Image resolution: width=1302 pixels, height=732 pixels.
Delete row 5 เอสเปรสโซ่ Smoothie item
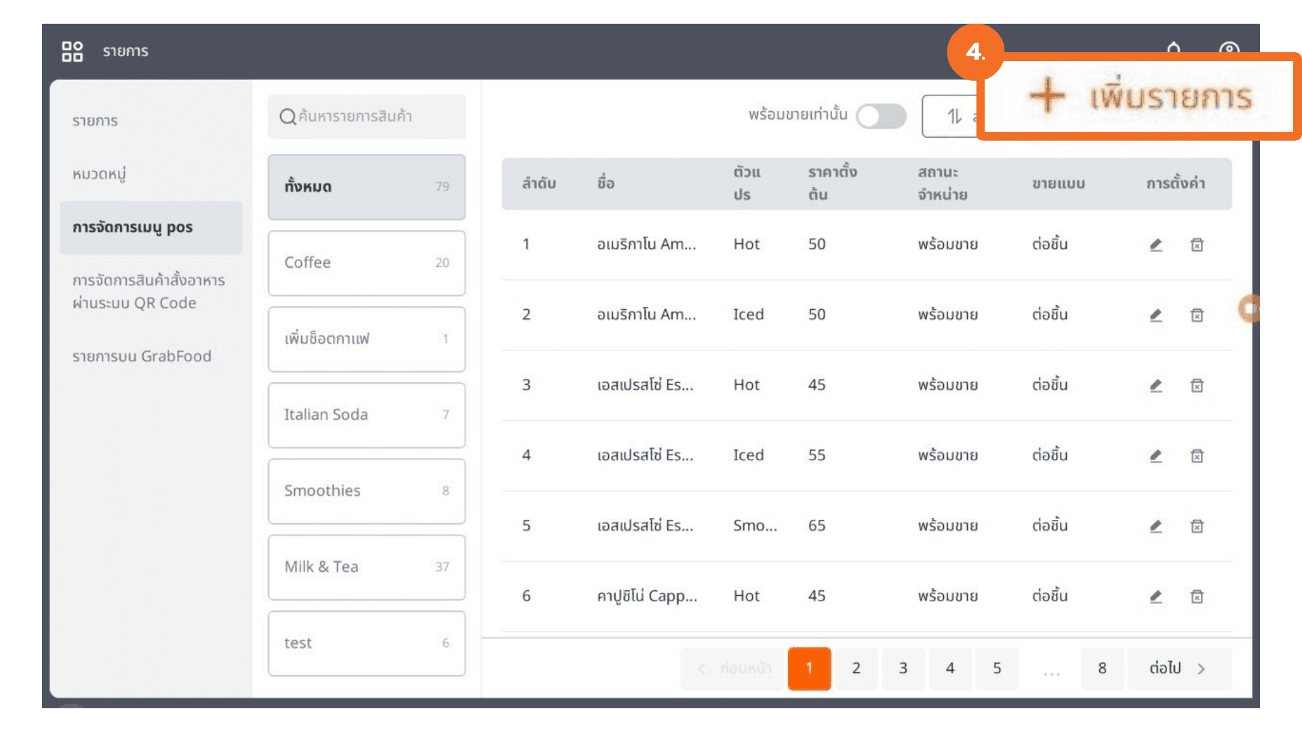pyautogui.click(x=1197, y=527)
